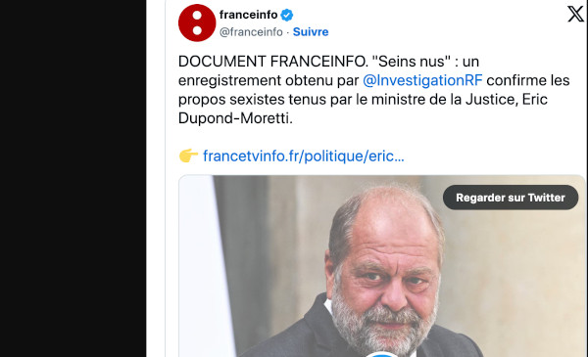Viewport: 588px width, 357px height.
Task: Click the blue verified badge beside franceinfo
Action: tap(287, 16)
